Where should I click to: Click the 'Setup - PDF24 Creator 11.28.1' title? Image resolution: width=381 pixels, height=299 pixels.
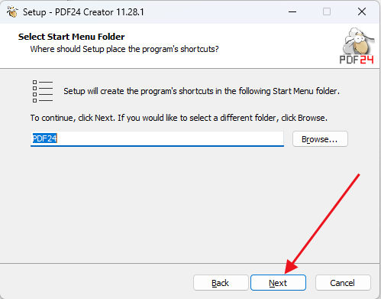83,12
